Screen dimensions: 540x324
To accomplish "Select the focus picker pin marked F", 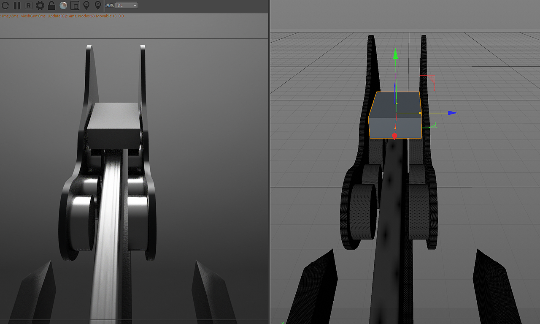I will [86, 5].
